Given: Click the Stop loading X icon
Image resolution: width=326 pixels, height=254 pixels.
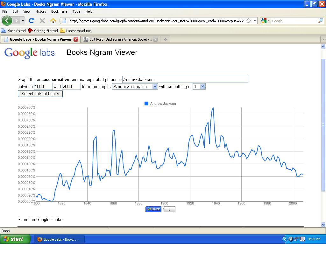Looking at the screenshot, I should click(x=42, y=21).
